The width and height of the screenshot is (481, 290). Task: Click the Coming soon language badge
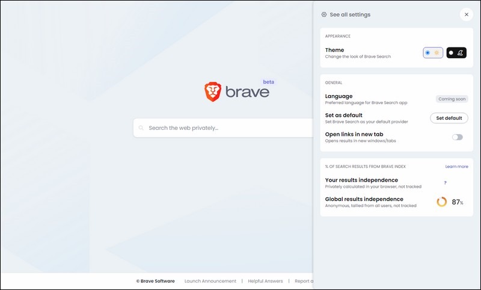(x=452, y=99)
